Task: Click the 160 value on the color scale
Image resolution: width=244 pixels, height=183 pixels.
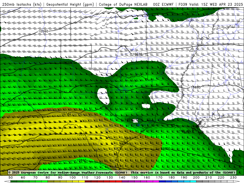Action: [x=147, y=178]
